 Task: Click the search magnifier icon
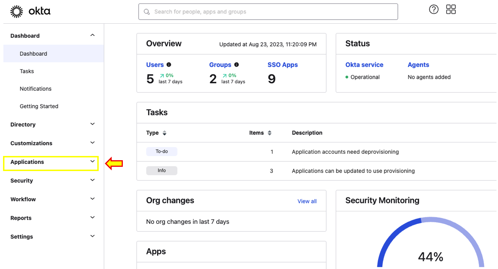(147, 12)
